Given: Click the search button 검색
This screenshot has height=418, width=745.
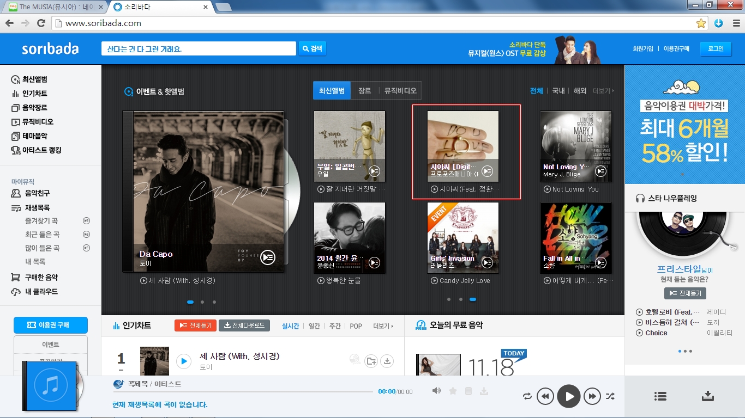Looking at the screenshot, I should [312, 48].
